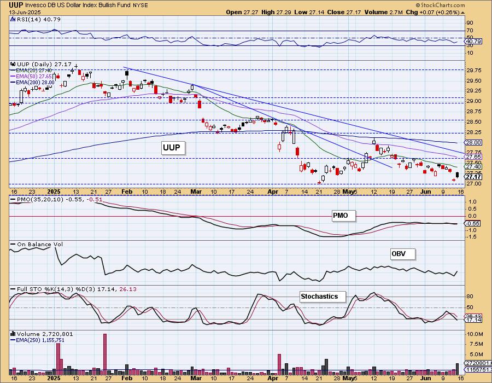Click the volume bars icon beside Volume legend
This screenshot has height=383, width=492.
tap(13, 334)
